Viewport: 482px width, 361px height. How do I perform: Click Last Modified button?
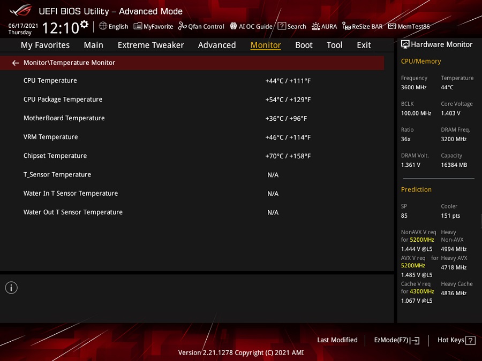click(337, 340)
